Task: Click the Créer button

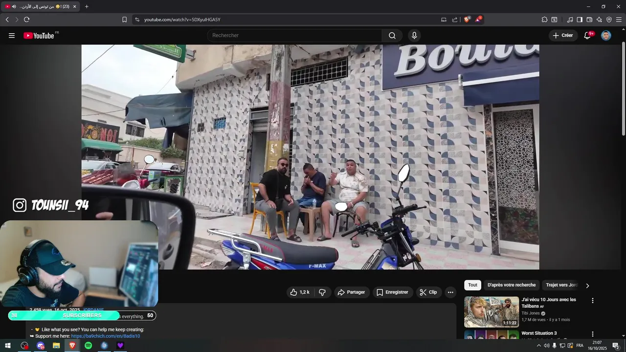Action: (562, 36)
